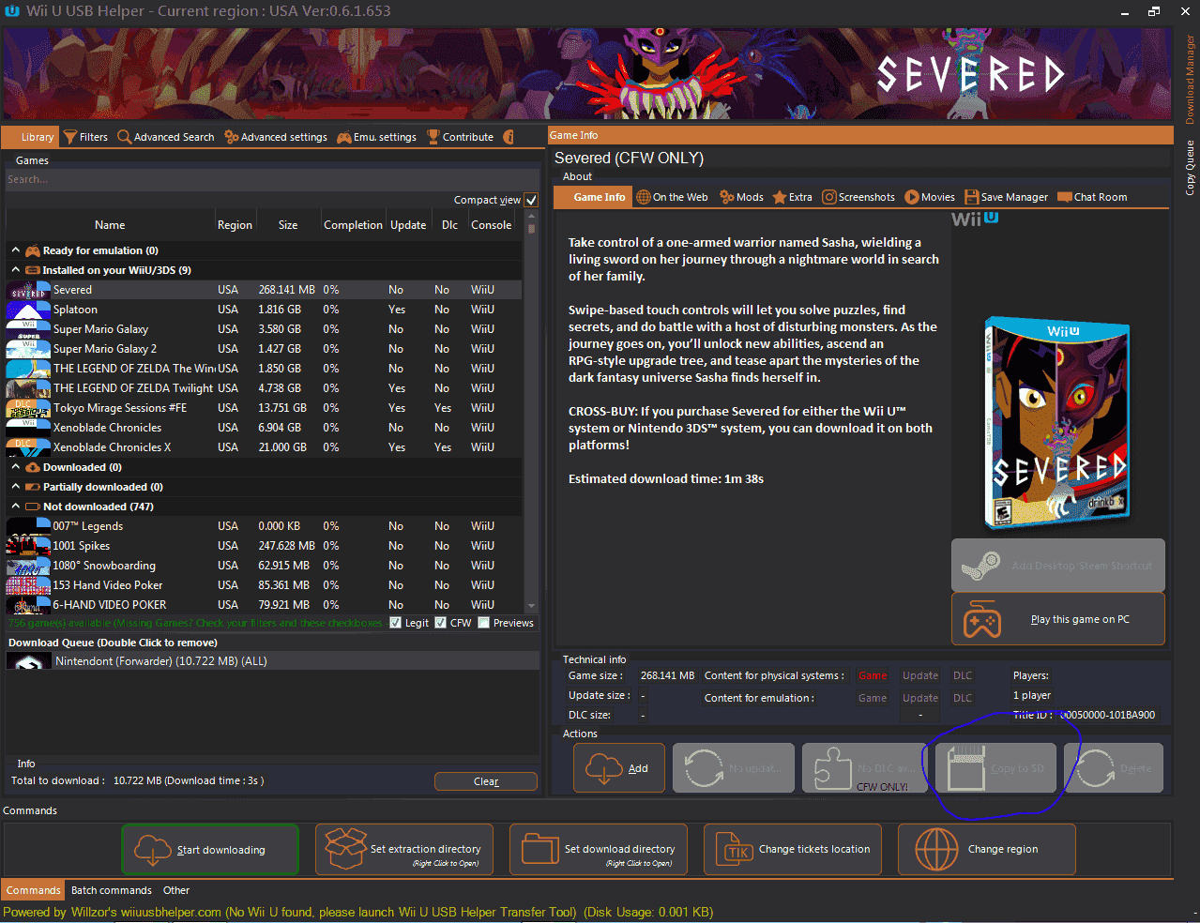Toggle the CFW checkbox
Screen dimensions: 1200x923
click(x=440, y=623)
